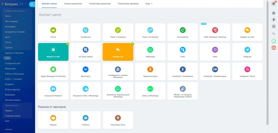The width and height of the screenshot is (278, 133).
Task: Connect the Viber channel
Action: [215, 52]
